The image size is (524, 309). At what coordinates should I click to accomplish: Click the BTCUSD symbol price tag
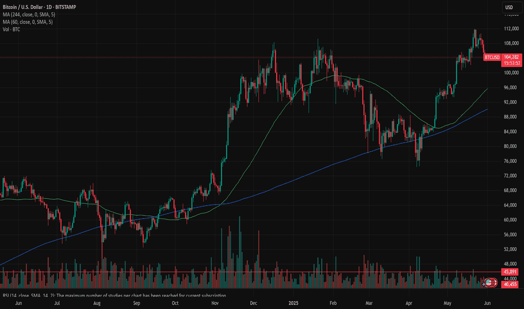coord(492,57)
